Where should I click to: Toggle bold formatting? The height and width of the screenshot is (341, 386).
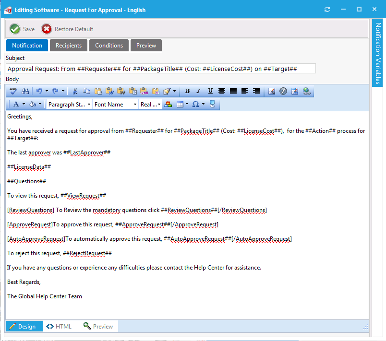tap(187, 91)
